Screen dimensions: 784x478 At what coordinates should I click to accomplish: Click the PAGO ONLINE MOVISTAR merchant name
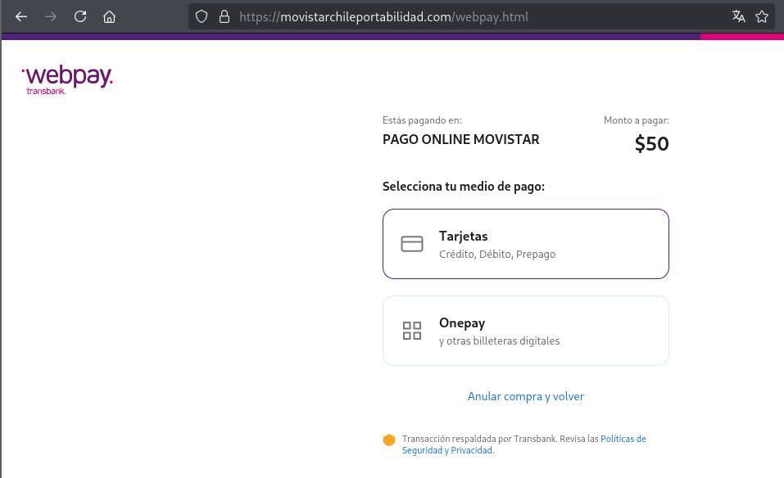click(461, 139)
